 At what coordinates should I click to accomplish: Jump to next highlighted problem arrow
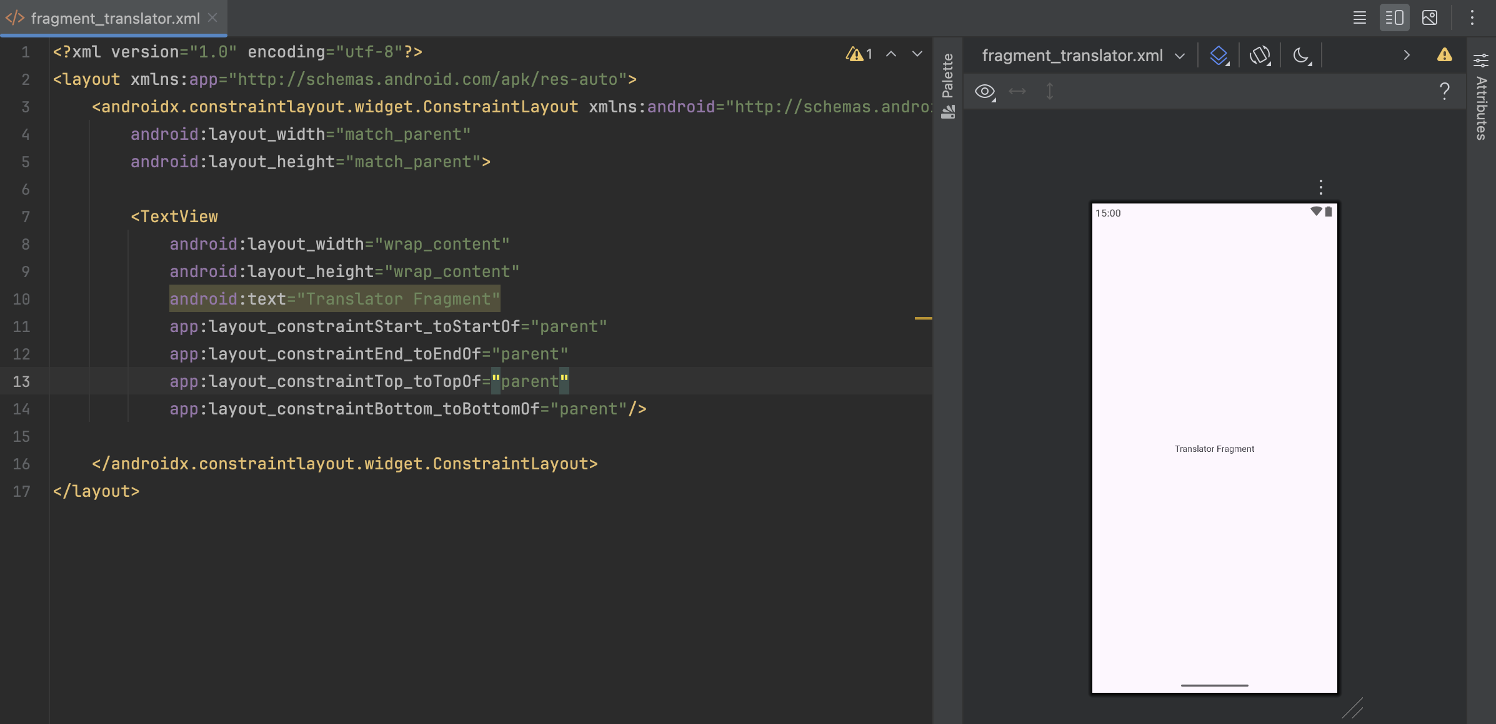pyautogui.click(x=917, y=54)
